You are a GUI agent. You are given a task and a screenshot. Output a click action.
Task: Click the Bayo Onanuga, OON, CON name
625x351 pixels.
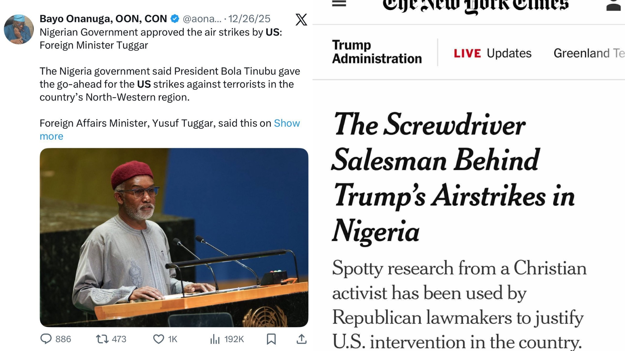click(x=103, y=19)
